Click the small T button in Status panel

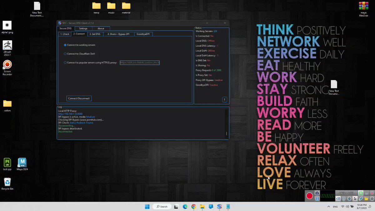coord(224,99)
